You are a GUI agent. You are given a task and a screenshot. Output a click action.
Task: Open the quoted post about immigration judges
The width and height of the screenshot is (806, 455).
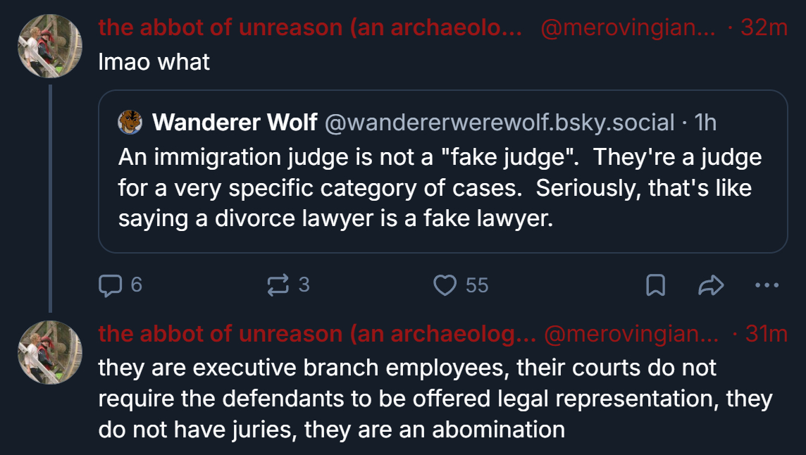click(442, 187)
